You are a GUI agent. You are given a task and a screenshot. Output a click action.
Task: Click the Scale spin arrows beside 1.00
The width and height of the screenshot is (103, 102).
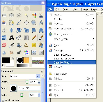pyautogui.click(x=39, y=95)
